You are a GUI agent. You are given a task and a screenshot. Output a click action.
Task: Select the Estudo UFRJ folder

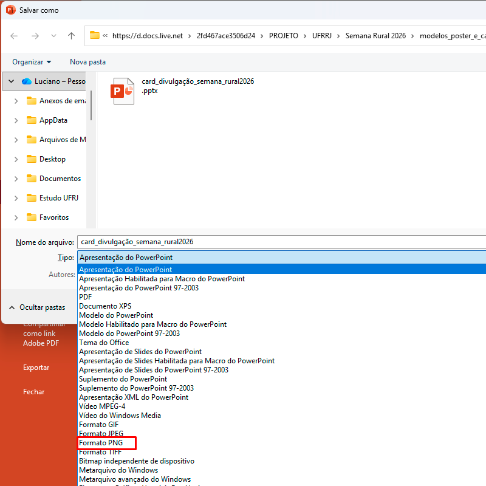(58, 198)
